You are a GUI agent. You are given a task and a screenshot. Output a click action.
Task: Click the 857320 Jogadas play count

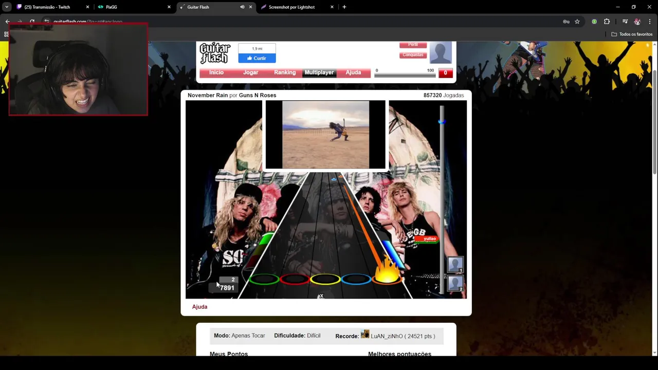coord(444,95)
